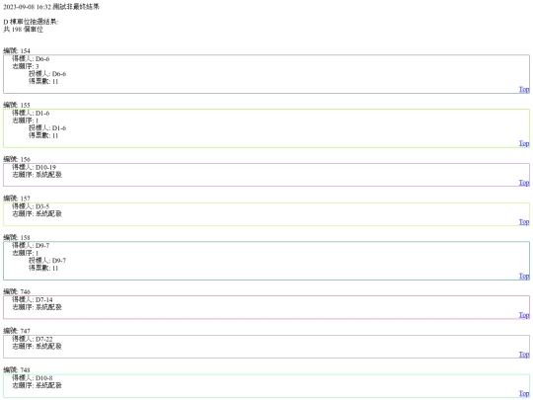Viewport: 533px width, 400px height.
Task: Click the Top link in entry 748
Action: pyautogui.click(x=524, y=393)
